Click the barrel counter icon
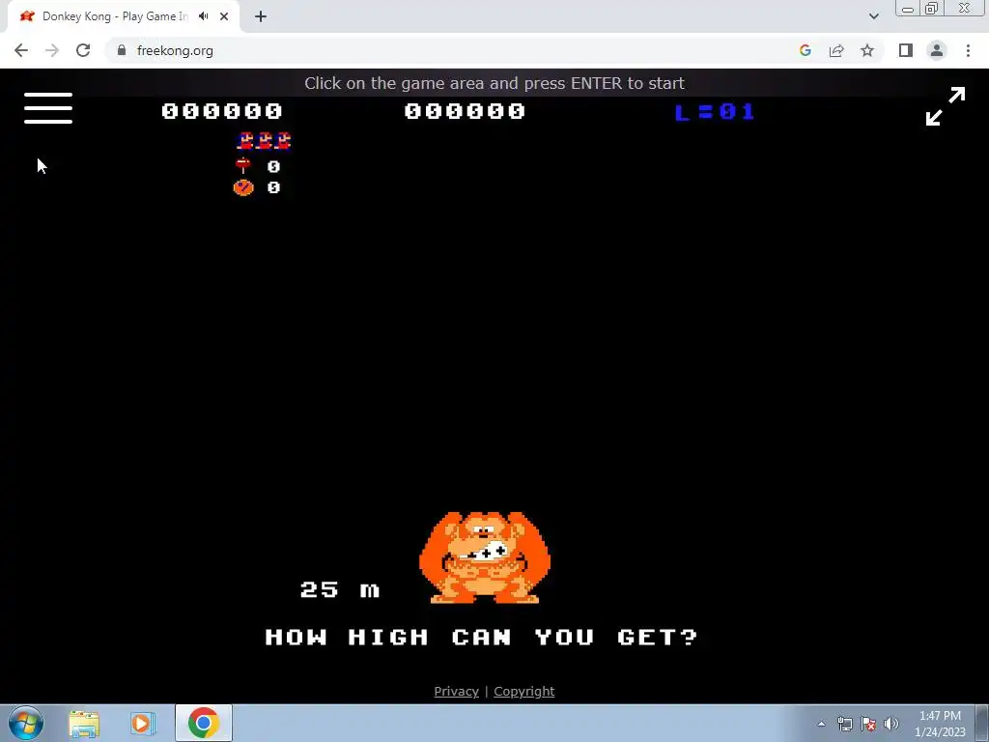The height and width of the screenshot is (742, 989). tap(243, 187)
